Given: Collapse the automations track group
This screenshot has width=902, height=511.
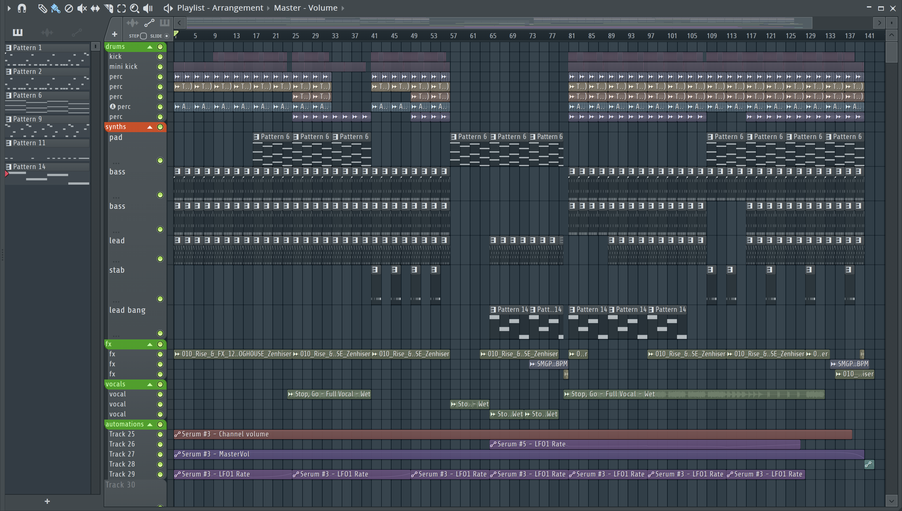Looking at the screenshot, I should [x=150, y=424].
